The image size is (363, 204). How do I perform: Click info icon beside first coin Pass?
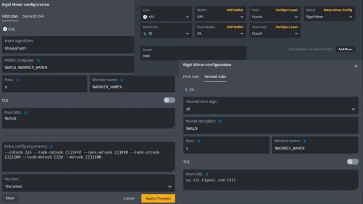point(18,80)
